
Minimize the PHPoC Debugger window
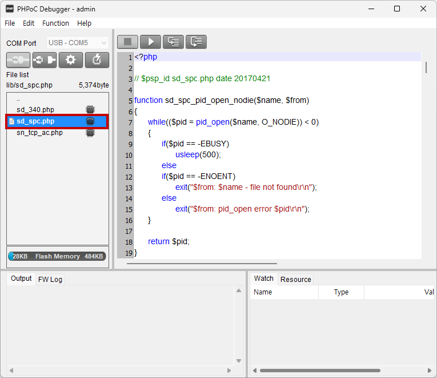[371, 9]
